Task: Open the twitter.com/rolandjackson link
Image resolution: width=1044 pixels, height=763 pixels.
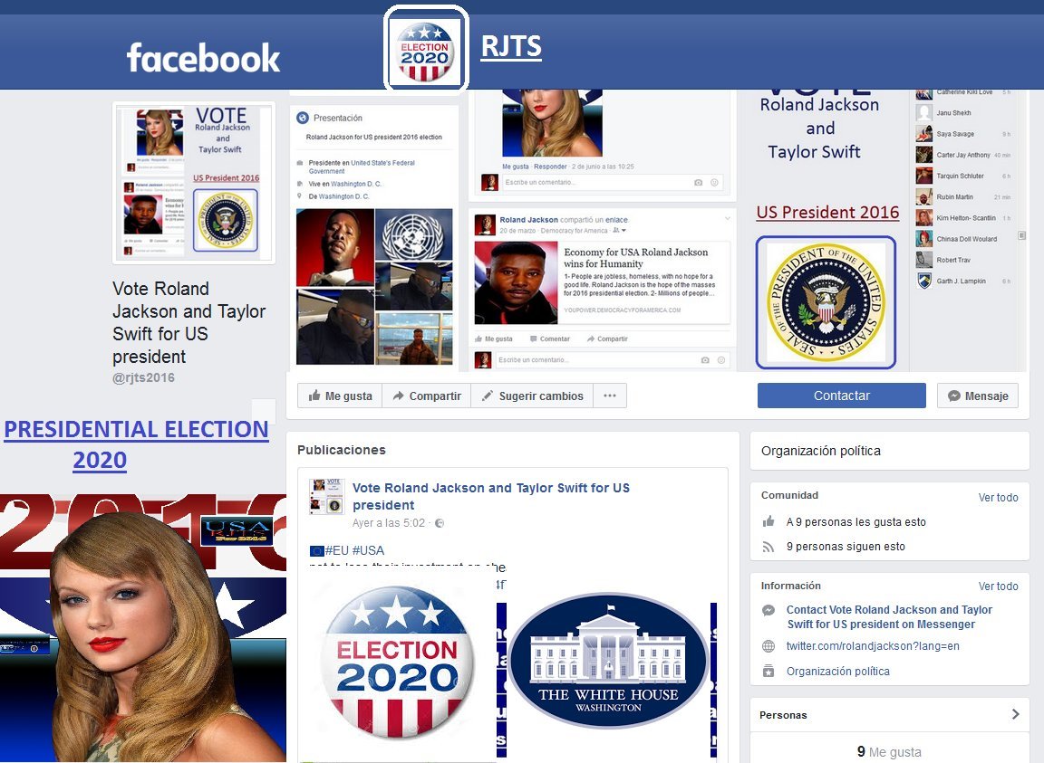Action: (x=872, y=646)
